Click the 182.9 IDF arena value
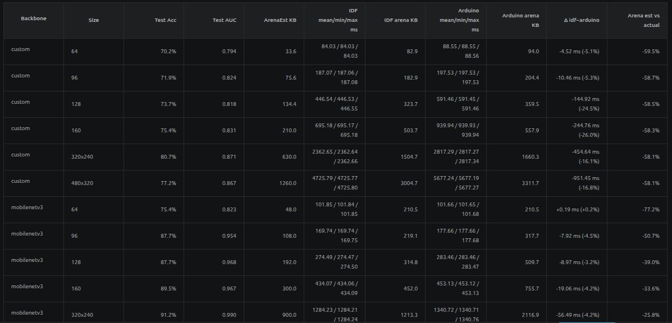The image size is (672, 323). coord(410,78)
